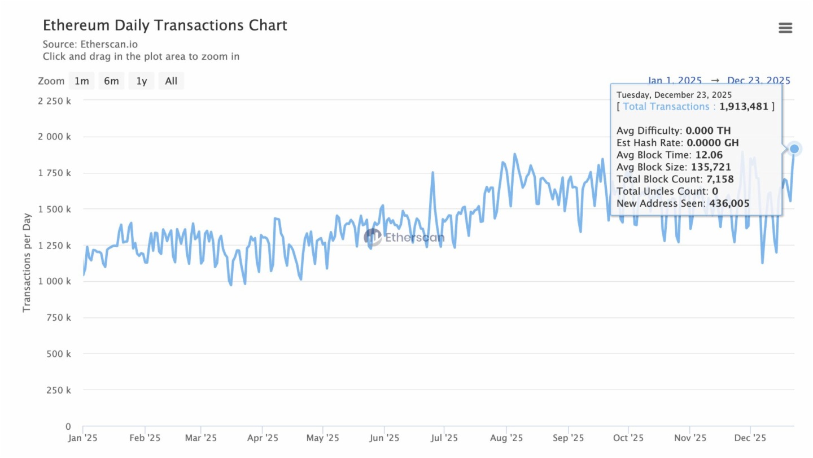The width and height of the screenshot is (813, 458).
Task: Click the Jan 1, 2025 start date
Action: tap(675, 80)
